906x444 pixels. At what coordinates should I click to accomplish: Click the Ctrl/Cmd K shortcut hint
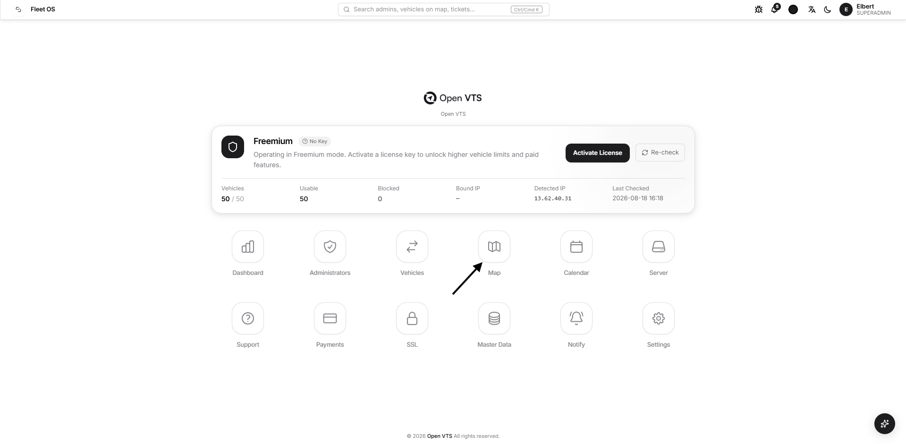(x=526, y=9)
